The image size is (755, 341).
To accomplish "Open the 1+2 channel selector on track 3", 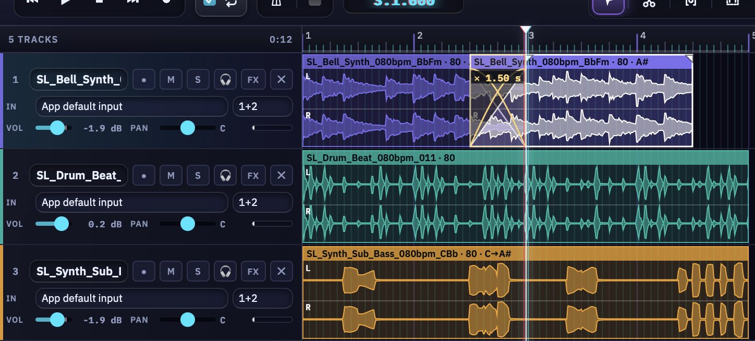I will pyautogui.click(x=262, y=298).
